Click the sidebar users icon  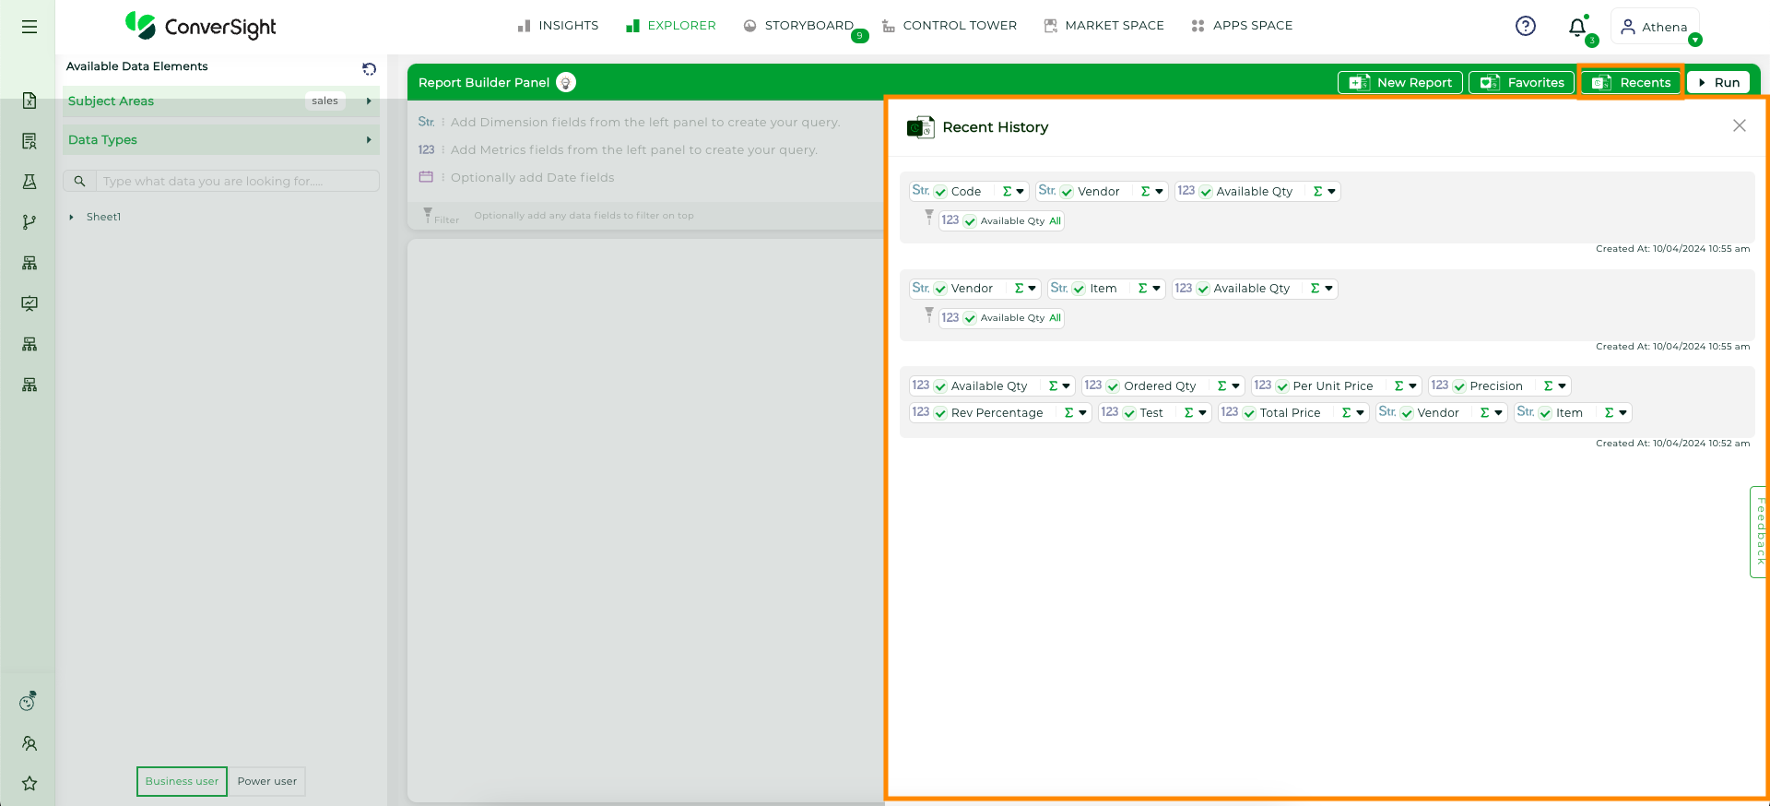(x=29, y=742)
